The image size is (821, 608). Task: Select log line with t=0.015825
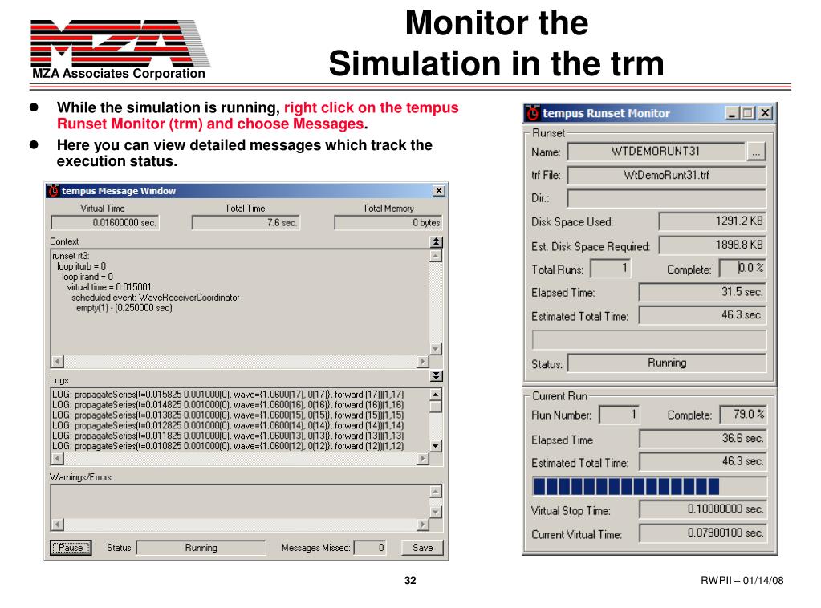coord(228,395)
